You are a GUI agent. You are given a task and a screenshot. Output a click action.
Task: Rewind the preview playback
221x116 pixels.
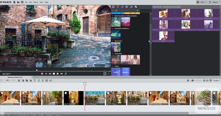[50, 74]
